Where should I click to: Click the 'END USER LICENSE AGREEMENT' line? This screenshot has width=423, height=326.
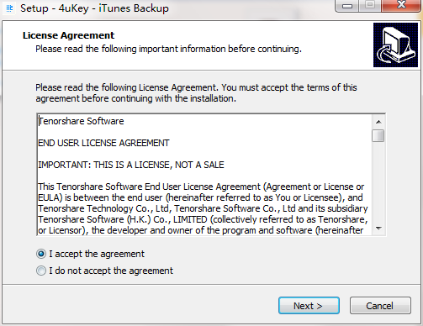tap(103, 143)
